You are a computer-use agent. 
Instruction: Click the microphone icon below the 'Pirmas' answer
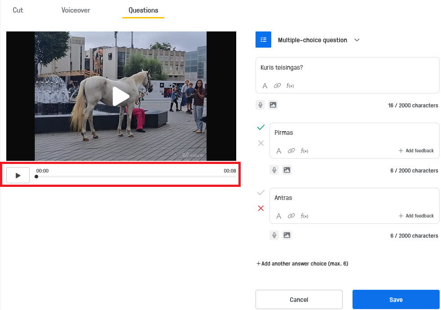(x=274, y=170)
